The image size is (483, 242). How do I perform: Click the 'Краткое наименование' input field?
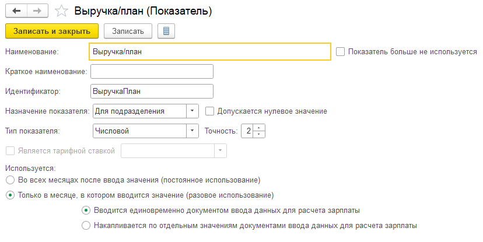point(152,71)
